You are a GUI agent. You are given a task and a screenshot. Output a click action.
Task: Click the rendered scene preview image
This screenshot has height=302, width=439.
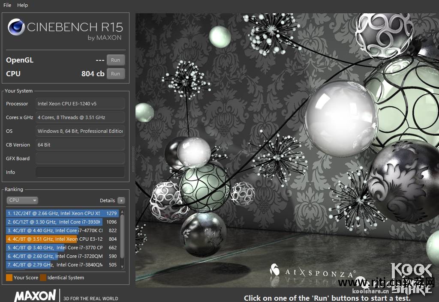pos(287,150)
